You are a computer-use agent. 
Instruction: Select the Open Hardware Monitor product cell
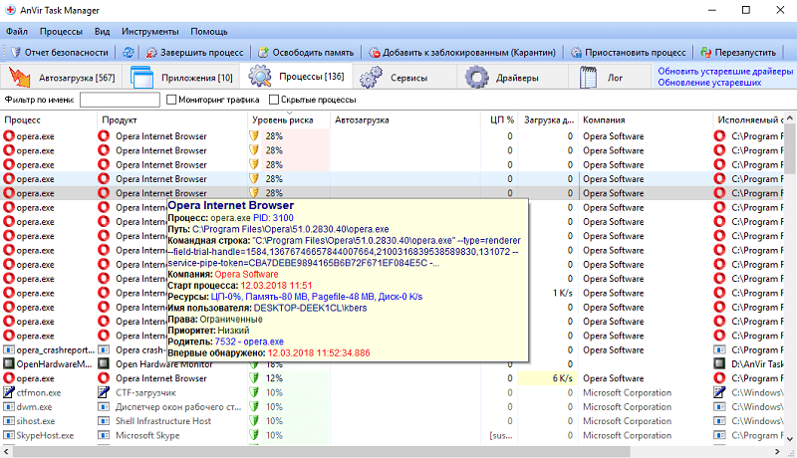163,364
